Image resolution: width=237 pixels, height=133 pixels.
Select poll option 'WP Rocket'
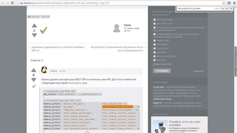(x=154, y=44)
